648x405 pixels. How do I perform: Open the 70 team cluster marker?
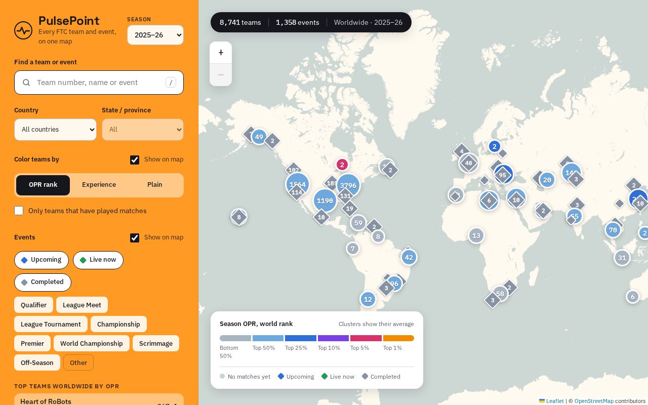tap(613, 230)
